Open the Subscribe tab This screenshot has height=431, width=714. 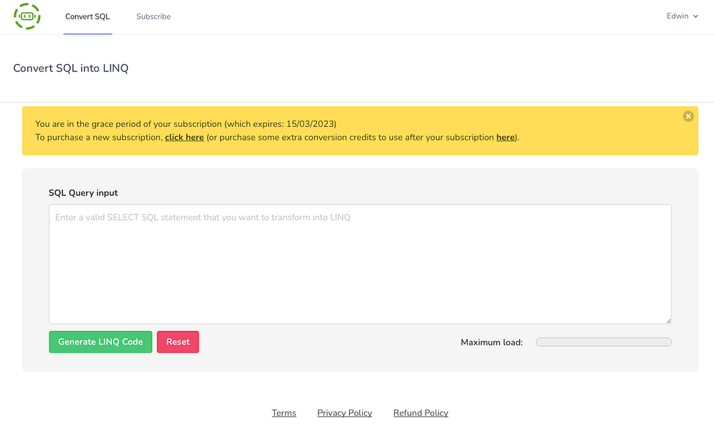(x=154, y=16)
